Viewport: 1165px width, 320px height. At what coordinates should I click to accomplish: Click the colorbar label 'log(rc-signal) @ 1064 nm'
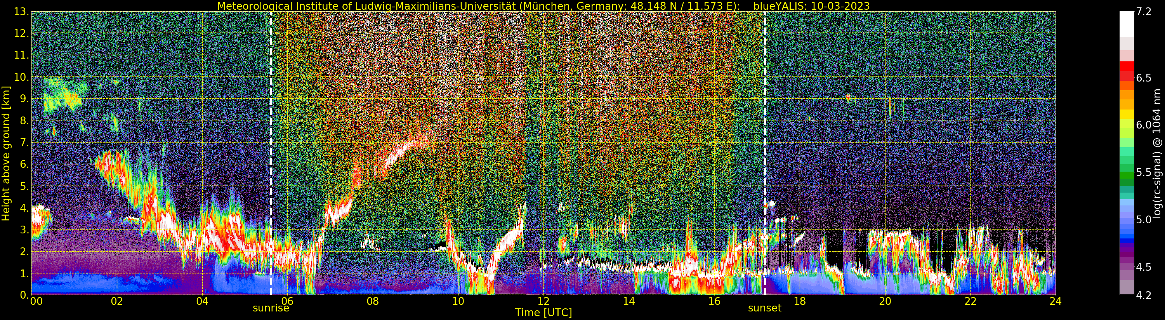(1157, 153)
